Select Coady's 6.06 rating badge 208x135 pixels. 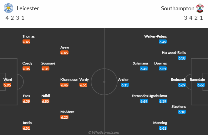tap(26, 69)
